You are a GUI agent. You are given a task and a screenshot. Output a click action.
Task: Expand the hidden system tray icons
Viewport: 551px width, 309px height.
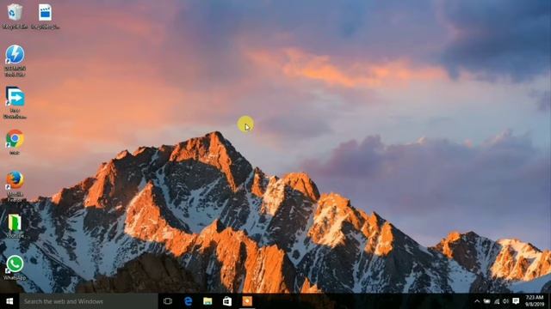(x=477, y=301)
